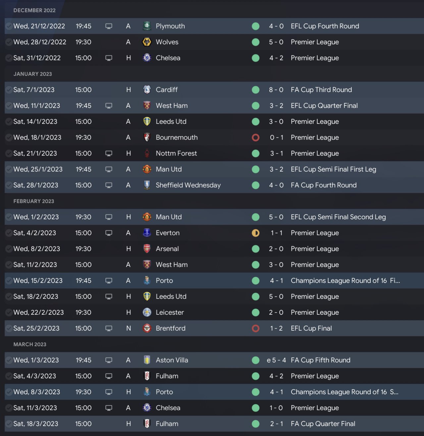Image resolution: width=424 pixels, height=436 pixels.
Task: Click the yellow draw indicator for Everton
Action: (x=255, y=233)
